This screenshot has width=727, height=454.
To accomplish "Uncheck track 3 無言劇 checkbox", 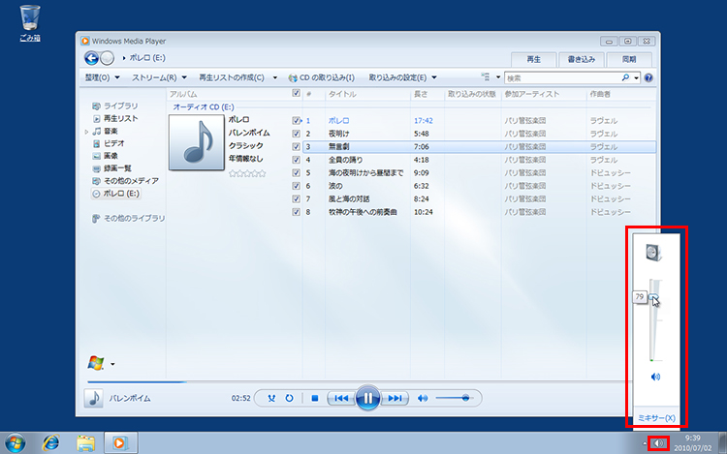I will coord(296,147).
